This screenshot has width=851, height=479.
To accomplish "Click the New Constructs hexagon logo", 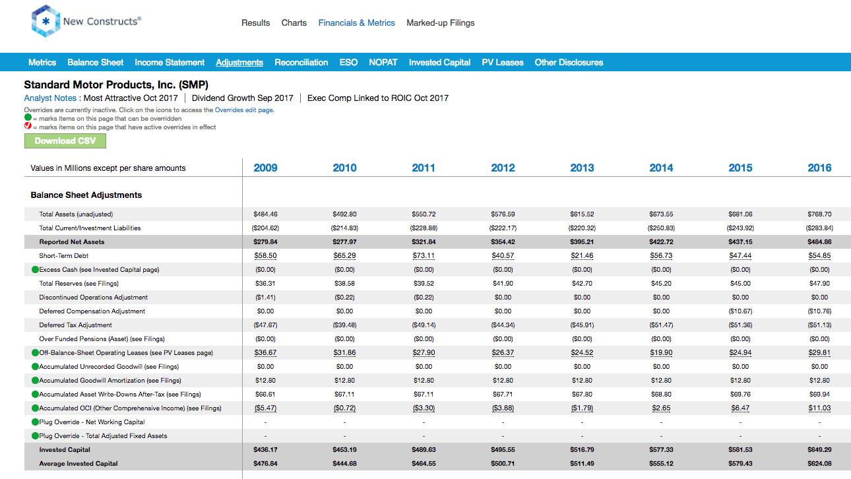I will coord(46,22).
